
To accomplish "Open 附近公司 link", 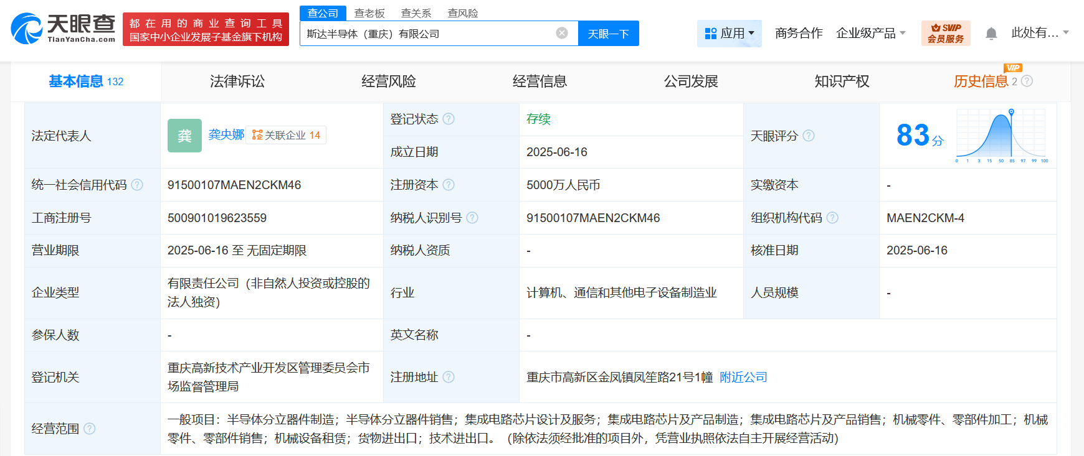I will pos(743,377).
